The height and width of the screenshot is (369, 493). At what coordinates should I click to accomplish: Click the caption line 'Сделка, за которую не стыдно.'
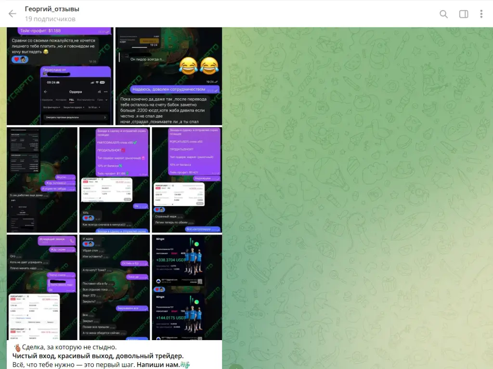click(69, 347)
